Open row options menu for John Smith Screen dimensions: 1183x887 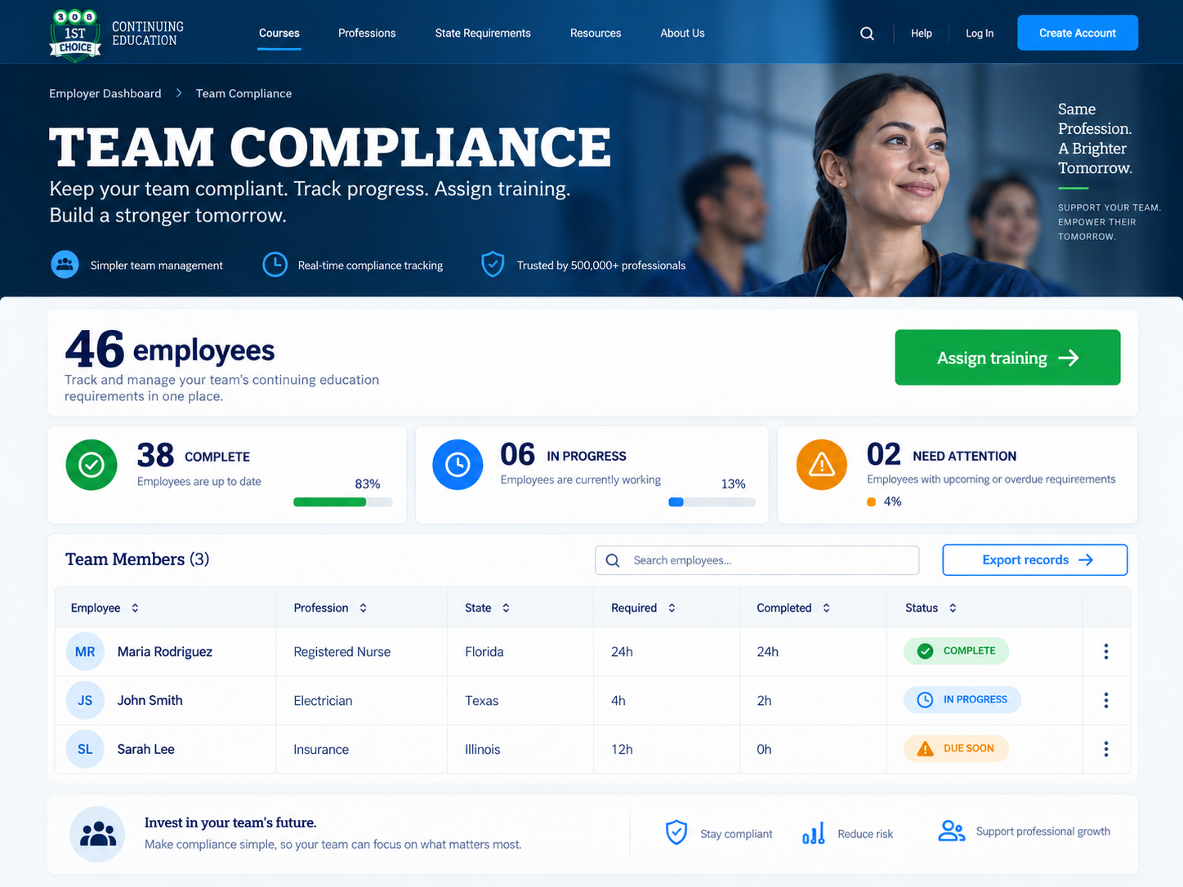[1106, 701]
